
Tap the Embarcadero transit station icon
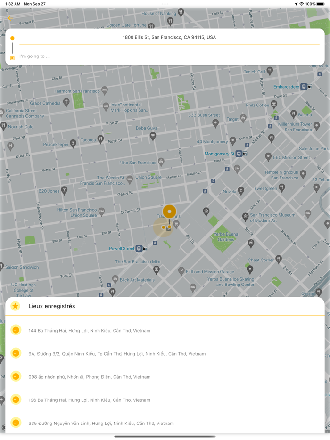click(x=306, y=87)
